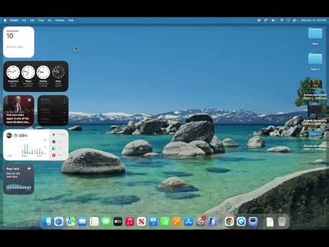Select the second Screen Recording file thumbnail

point(315,109)
